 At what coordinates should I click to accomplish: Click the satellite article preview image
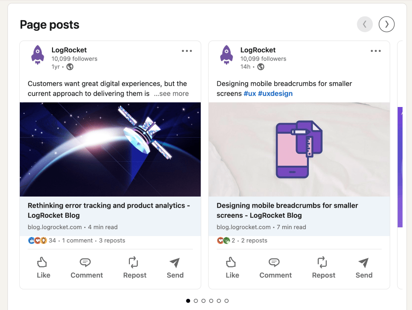110,148
